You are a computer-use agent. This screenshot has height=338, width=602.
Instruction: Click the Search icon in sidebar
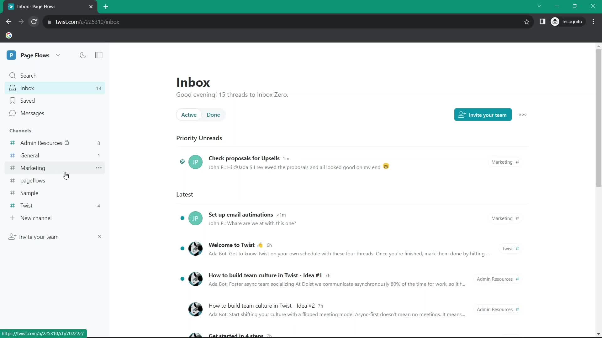coord(13,75)
